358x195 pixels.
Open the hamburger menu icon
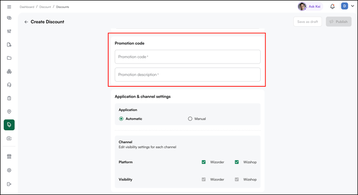[x=9, y=7]
